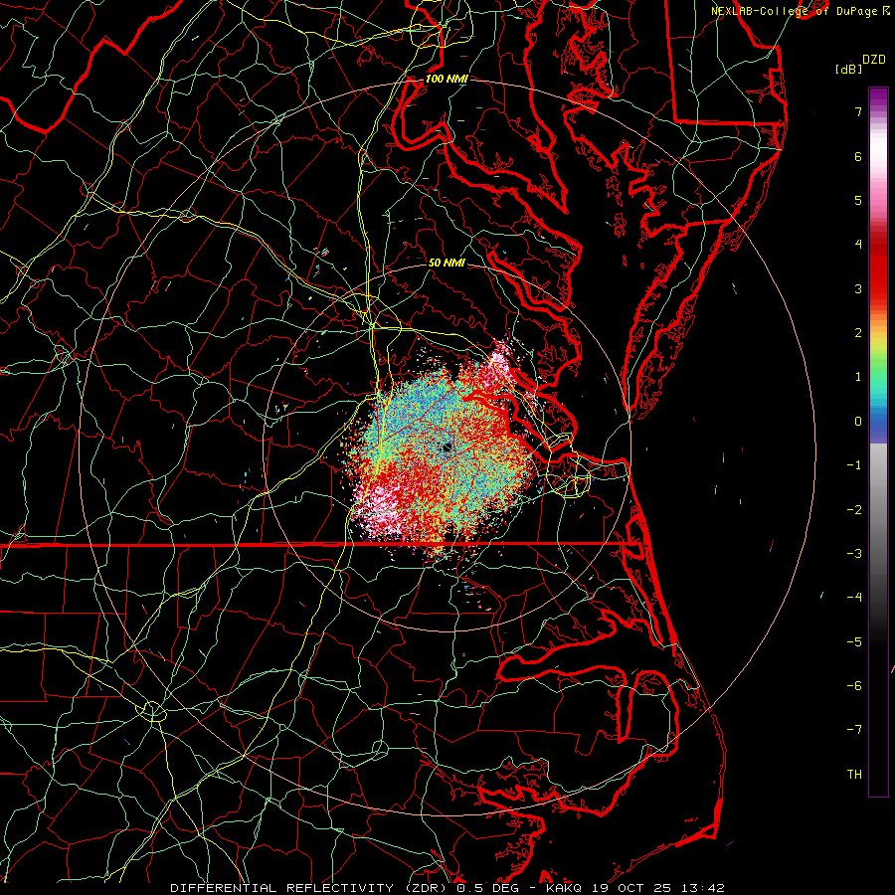The image size is (895, 895).
Task: Click the -2 dB tick label on scale
Action: tap(854, 510)
